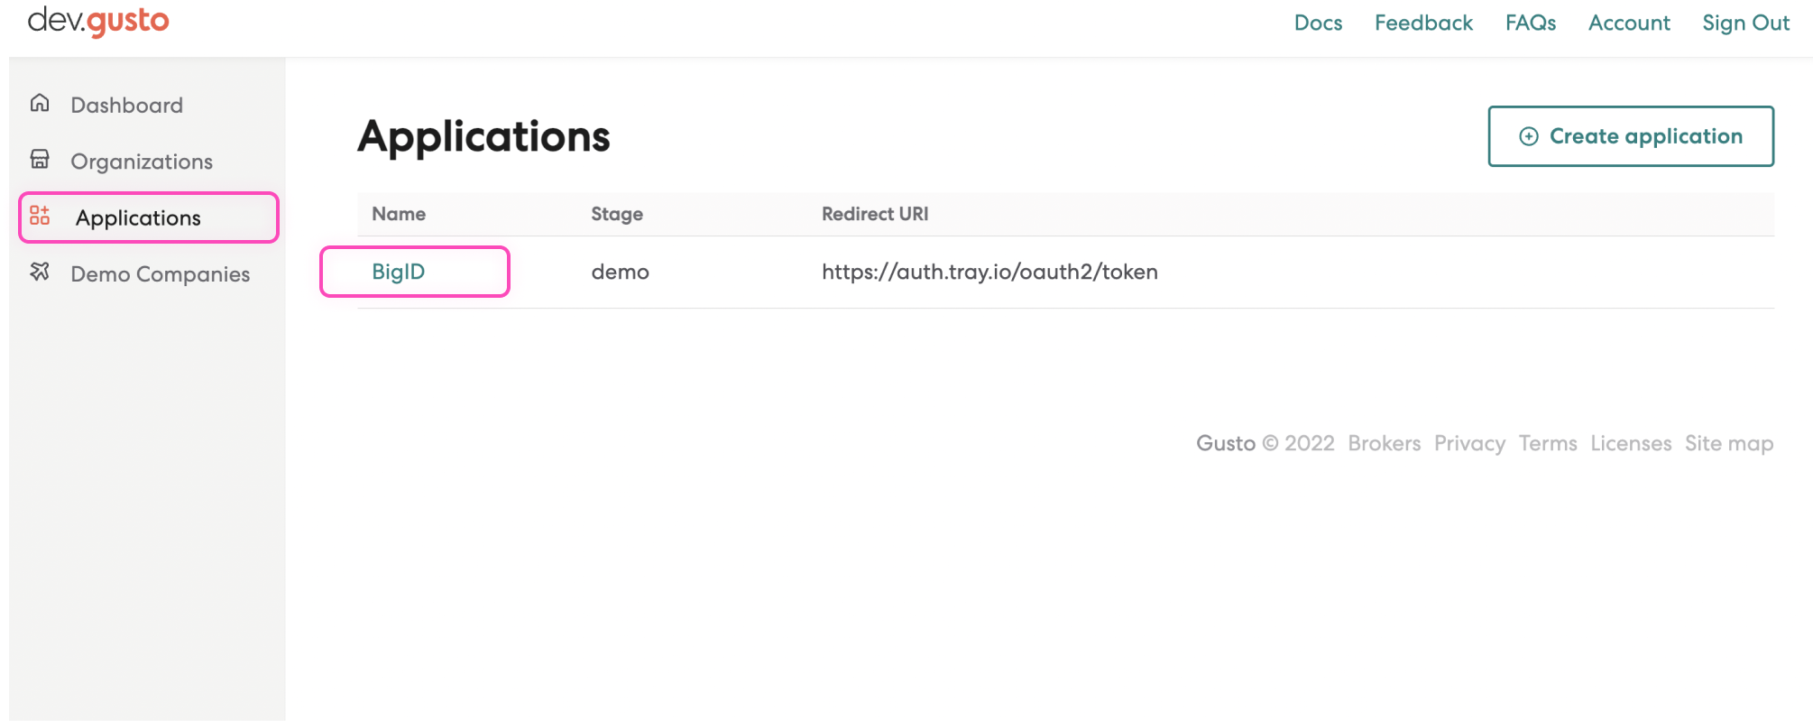Click Sign Out
This screenshot has width=1813, height=721.
point(1745,23)
